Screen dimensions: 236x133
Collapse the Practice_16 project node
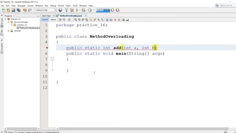pos(6,19)
